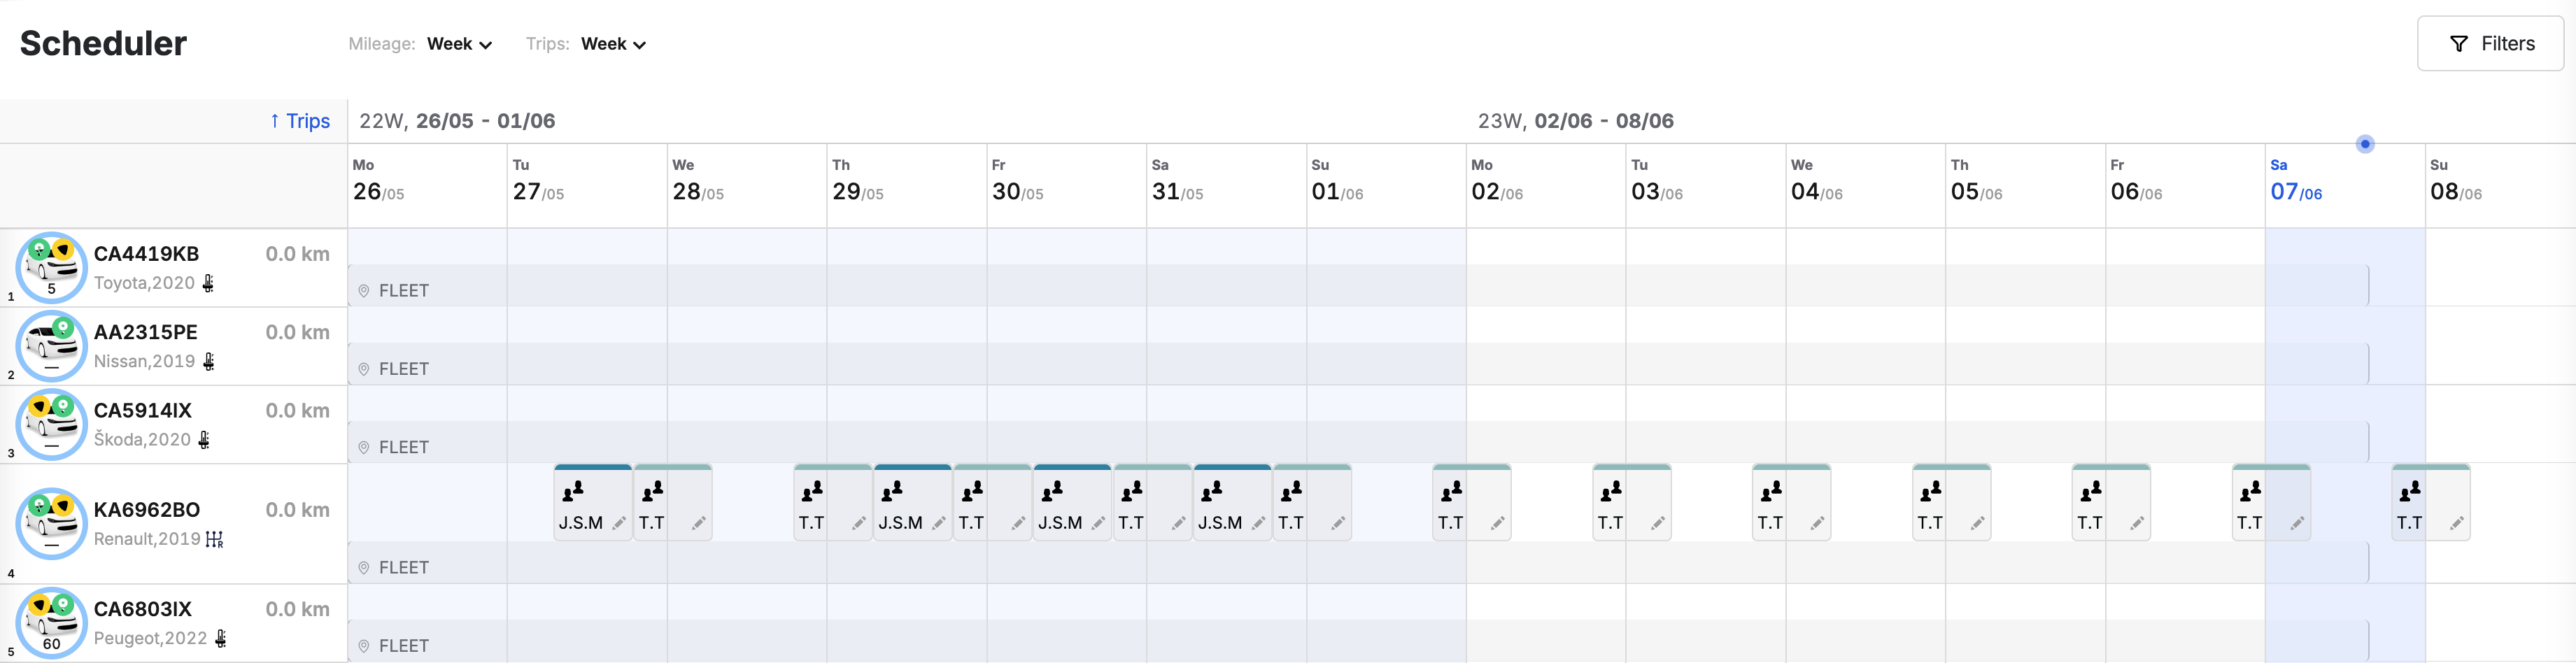Open the Mileage Week dropdown
This screenshot has width=2576, height=663.
459,44
